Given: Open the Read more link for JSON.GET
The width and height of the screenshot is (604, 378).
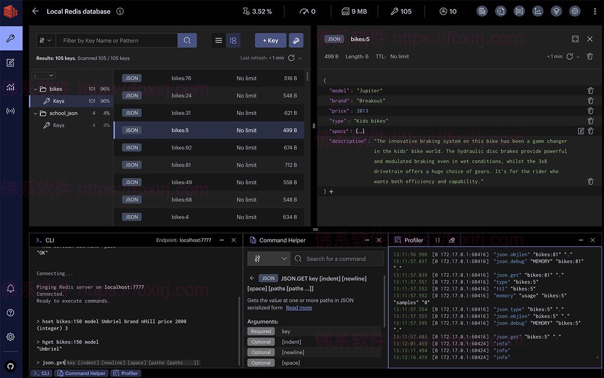Looking at the screenshot, I should pyautogui.click(x=299, y=308).
